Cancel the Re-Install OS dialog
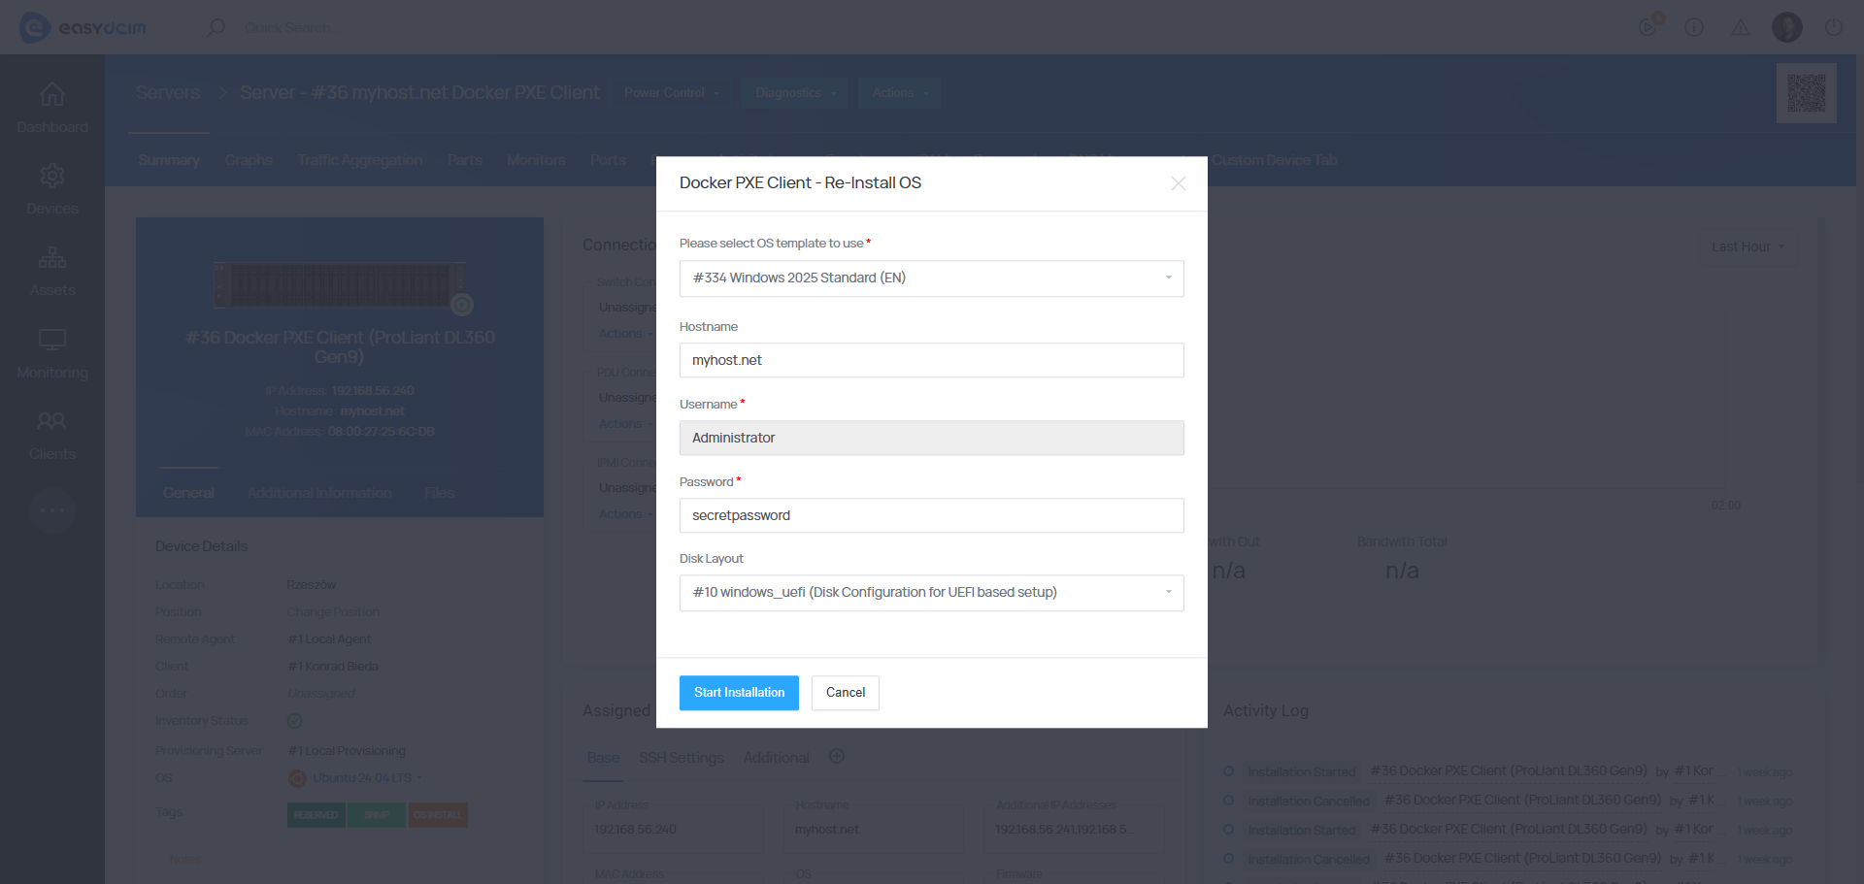The height and width of the screenshot is (884, 1864). pos(846,693)
